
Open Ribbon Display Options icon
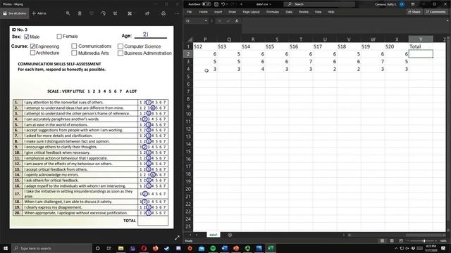coord(413,4)
